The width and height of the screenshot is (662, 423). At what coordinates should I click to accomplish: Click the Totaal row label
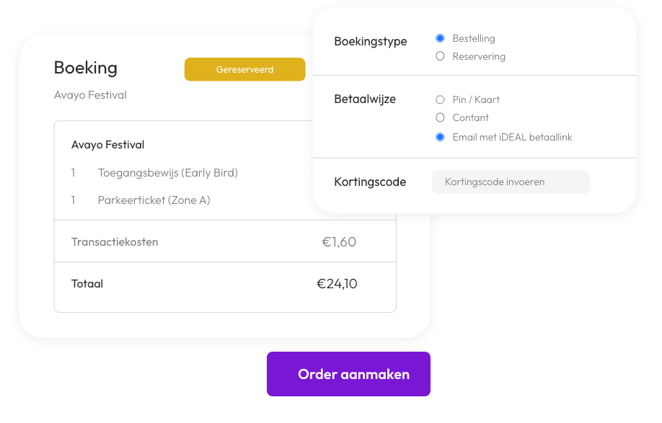pos(87,284)
